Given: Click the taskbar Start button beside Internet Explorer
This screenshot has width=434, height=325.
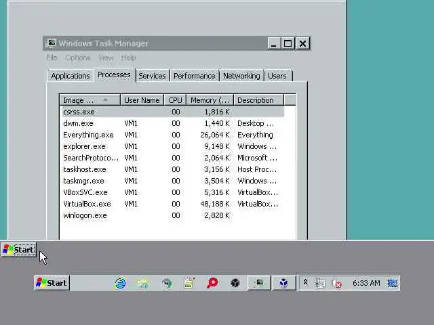Looking at the screenshot, I should pos(52,283).
